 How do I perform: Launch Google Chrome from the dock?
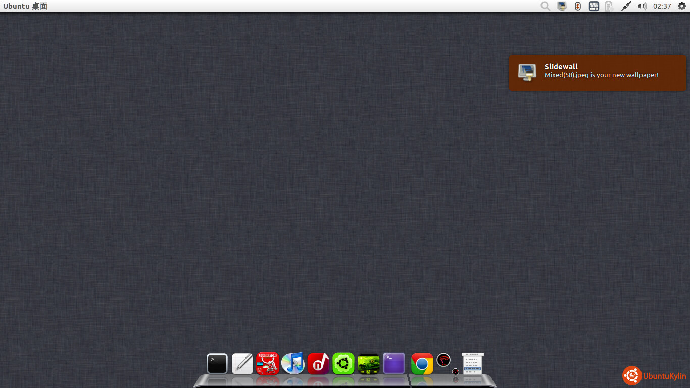(x=422, y=363)
